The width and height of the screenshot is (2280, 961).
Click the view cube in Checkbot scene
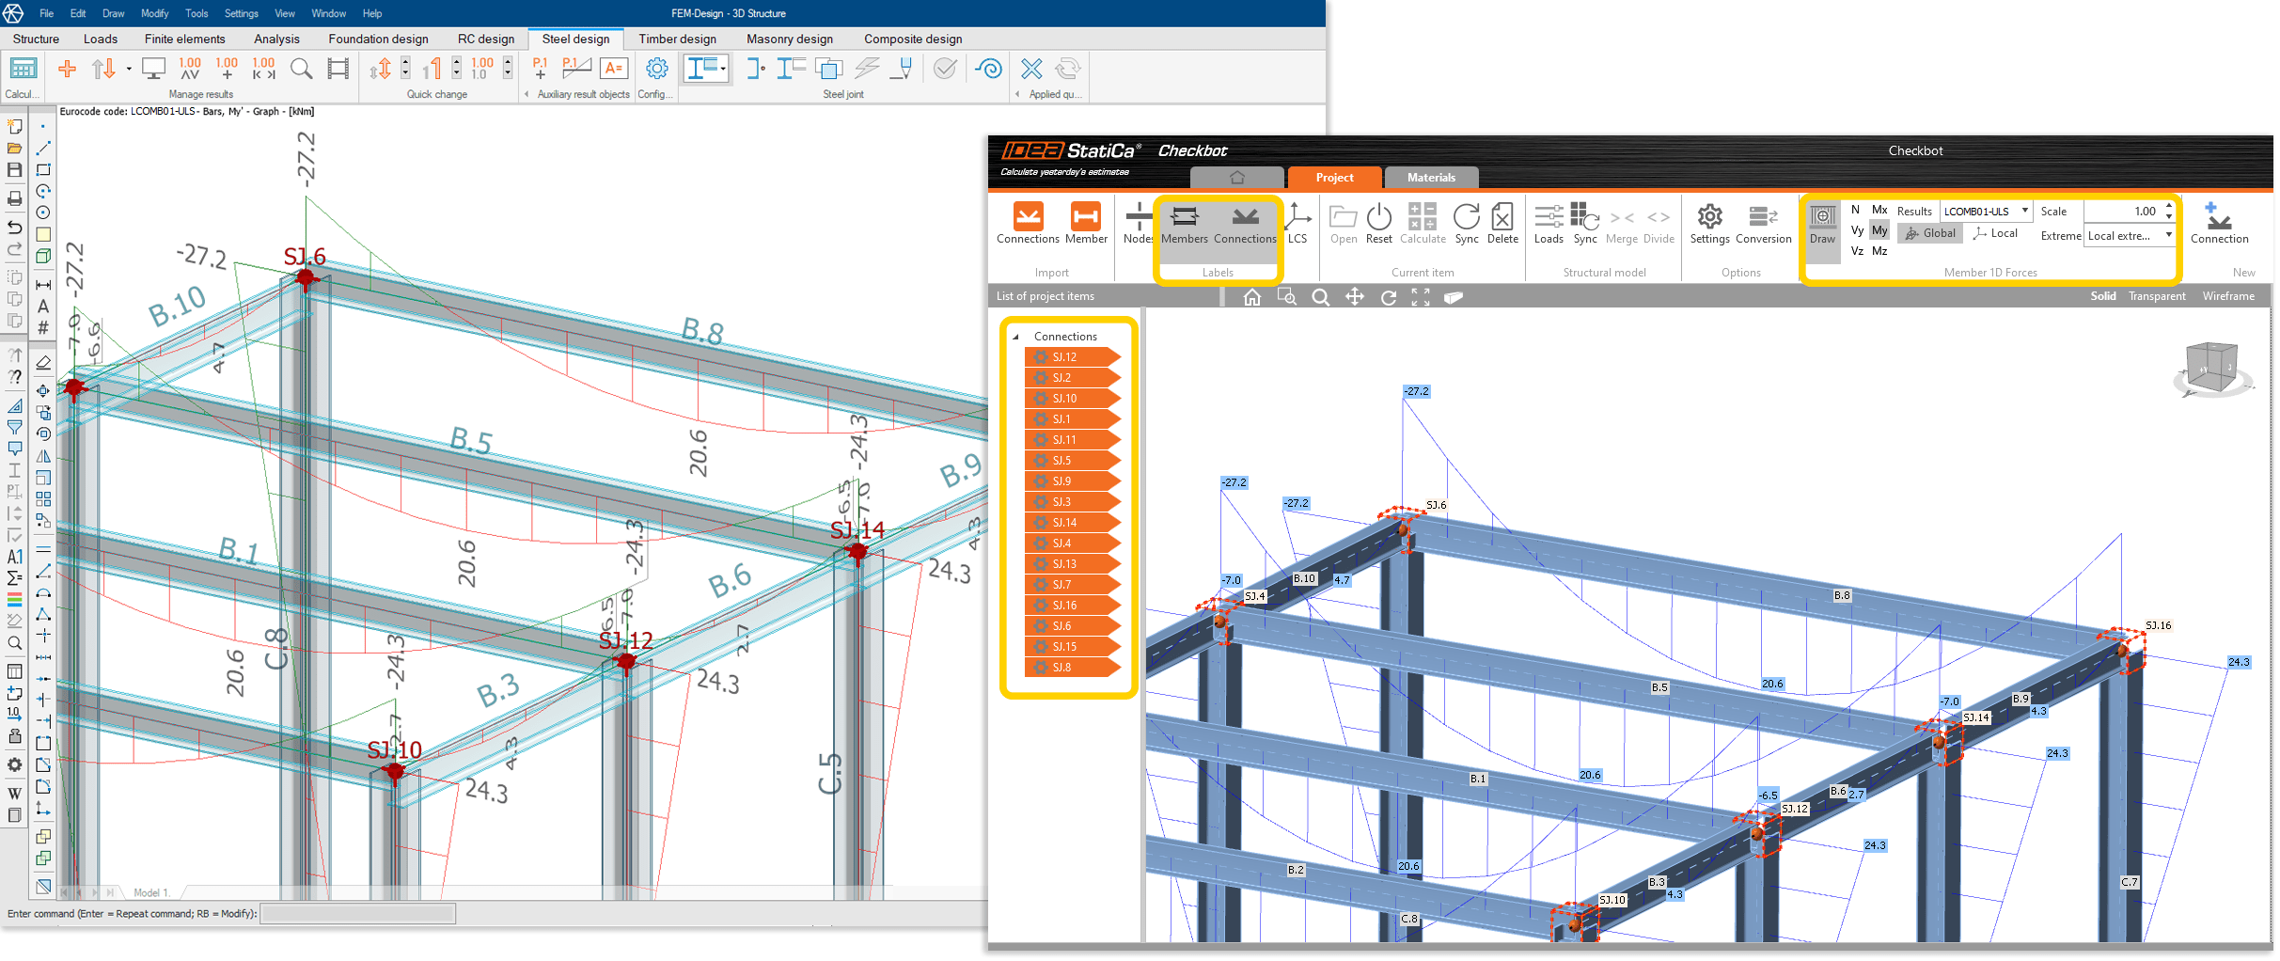(2213, 368)
